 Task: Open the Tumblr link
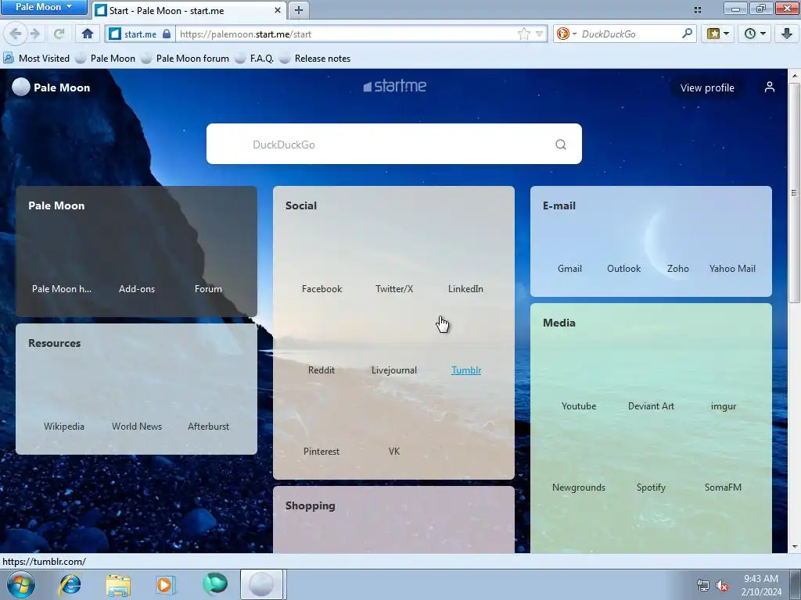(466, 370)
